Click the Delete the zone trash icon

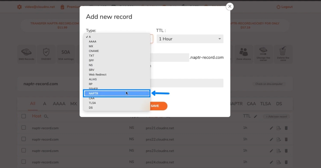click(283, 54)
